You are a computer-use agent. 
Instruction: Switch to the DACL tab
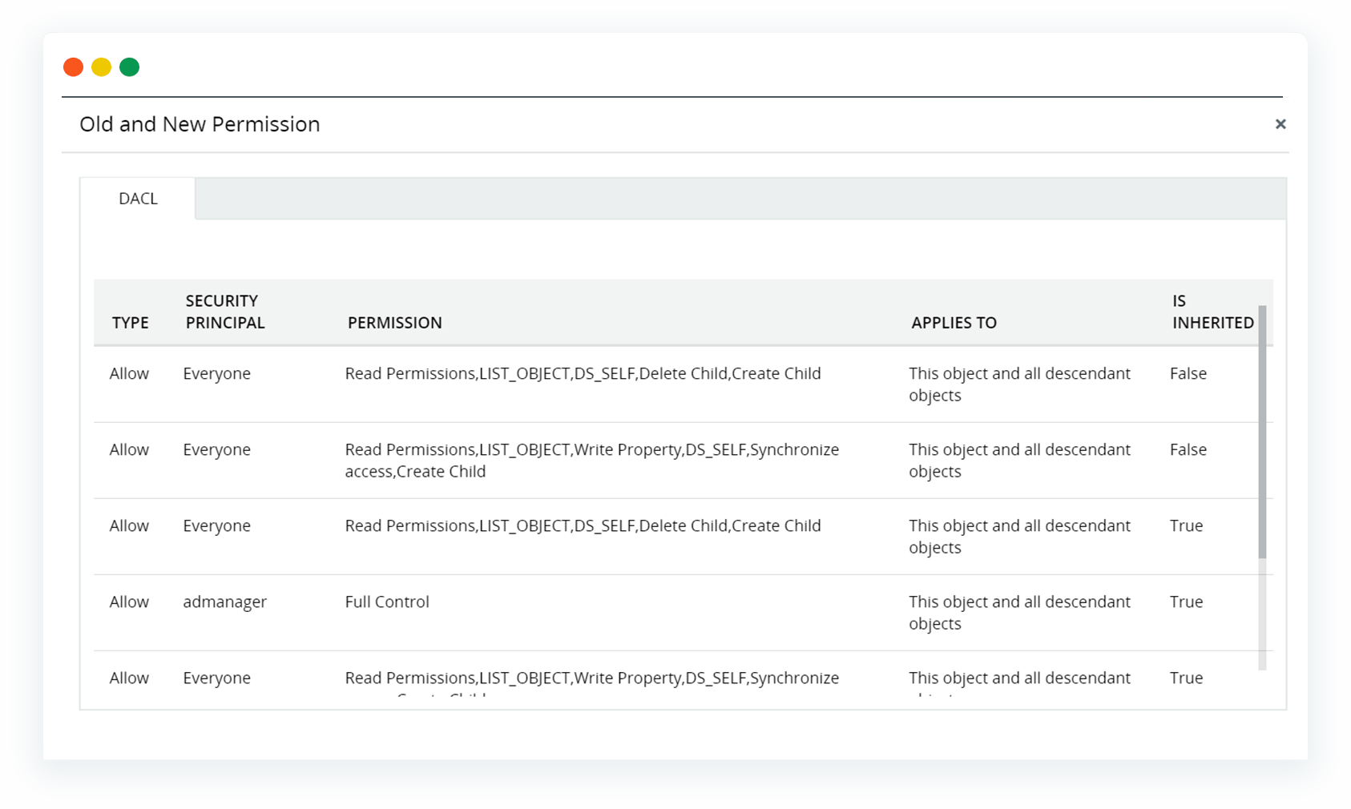138,199
